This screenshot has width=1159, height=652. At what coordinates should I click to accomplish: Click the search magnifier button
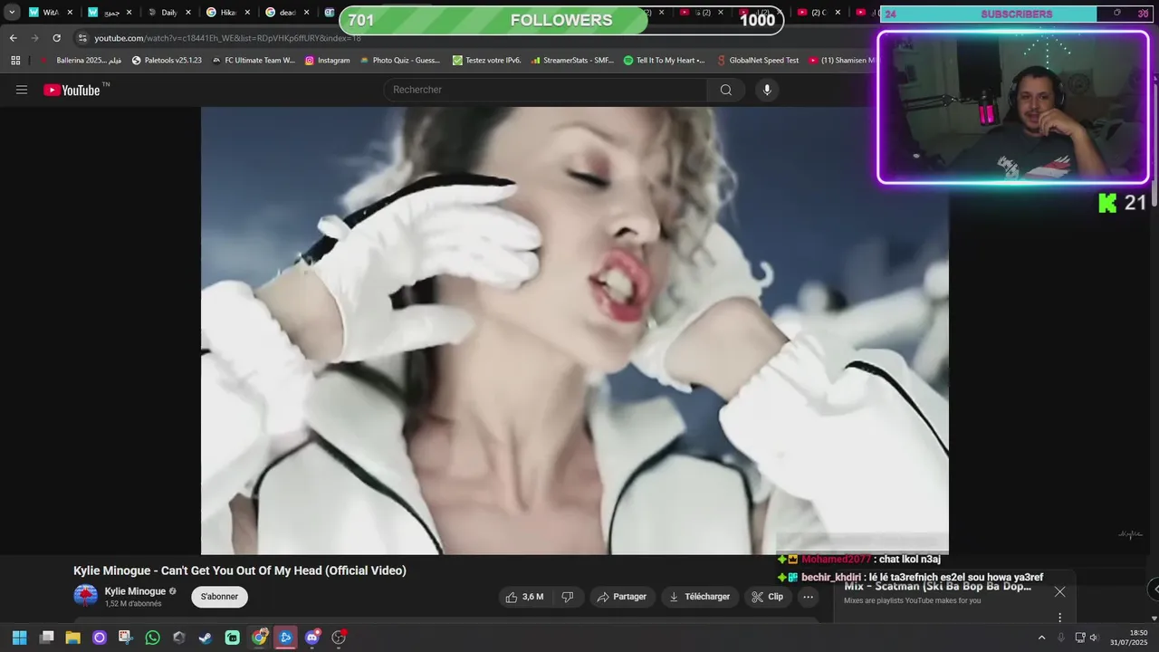pyautogui.click(x=726, y=90)
